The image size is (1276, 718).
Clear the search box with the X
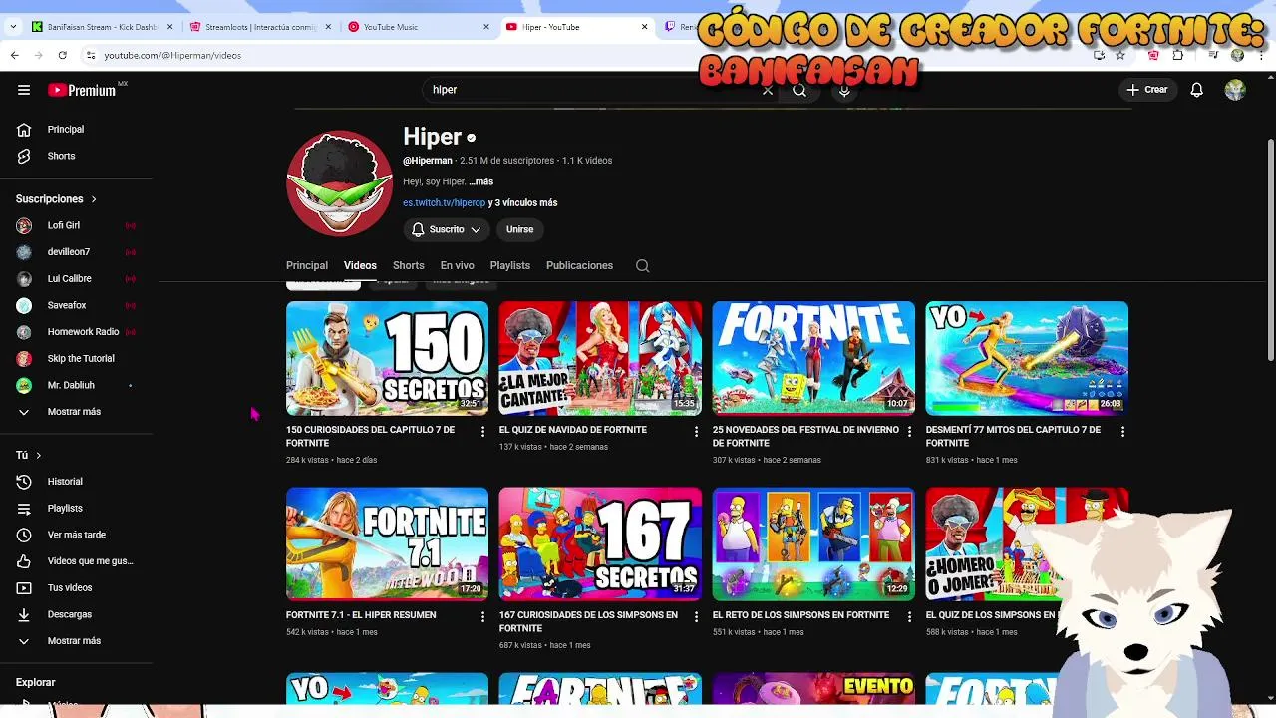(x=768, y=90)
